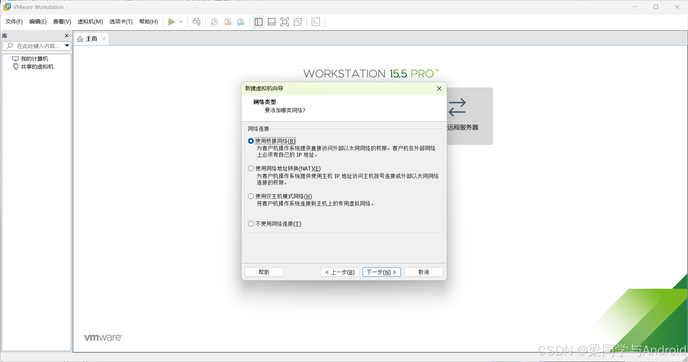Click the vmware logo on home page
The image size is (688, 362).
pyautogui.click(x=103, y=337)
